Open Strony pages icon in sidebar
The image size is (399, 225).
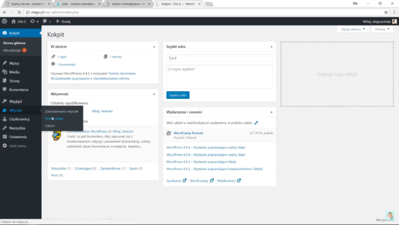tap(4, 81)
